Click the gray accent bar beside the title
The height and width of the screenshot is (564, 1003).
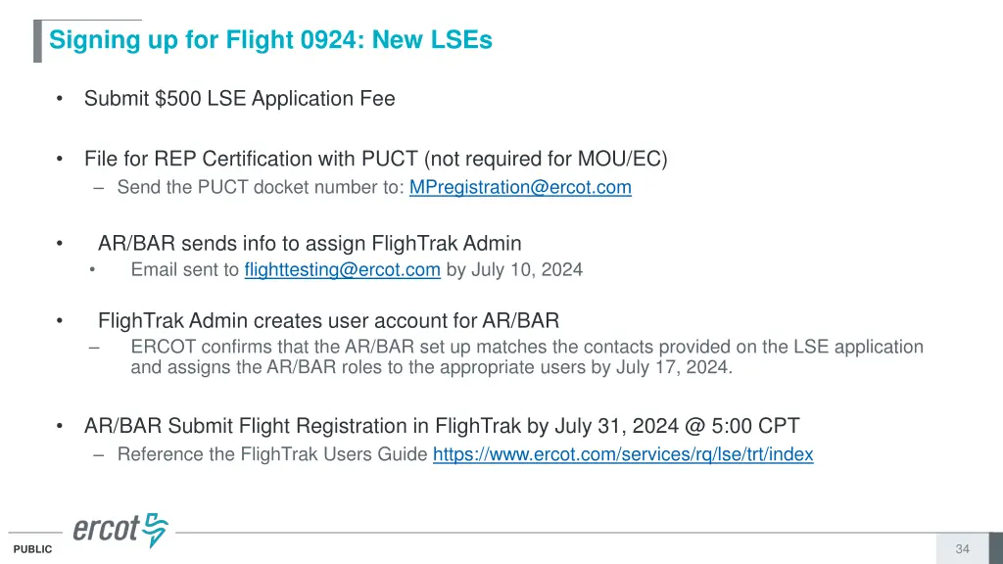(x=37, y=41)
